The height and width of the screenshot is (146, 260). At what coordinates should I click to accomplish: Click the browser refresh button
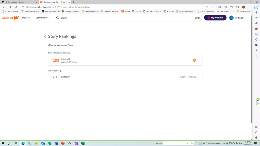click(x=10, y=7)
